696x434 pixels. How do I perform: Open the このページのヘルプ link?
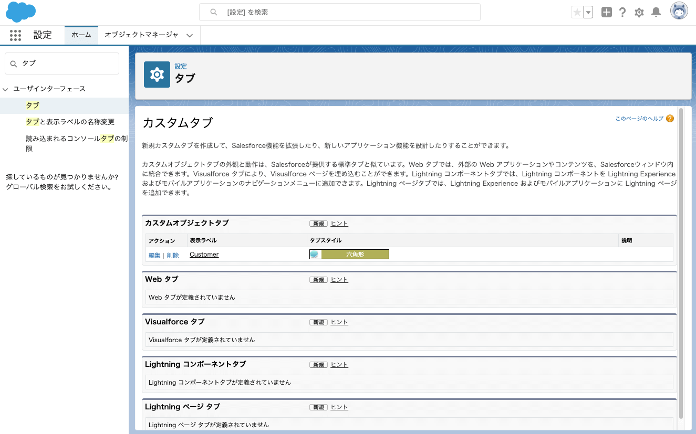[639, 119]
